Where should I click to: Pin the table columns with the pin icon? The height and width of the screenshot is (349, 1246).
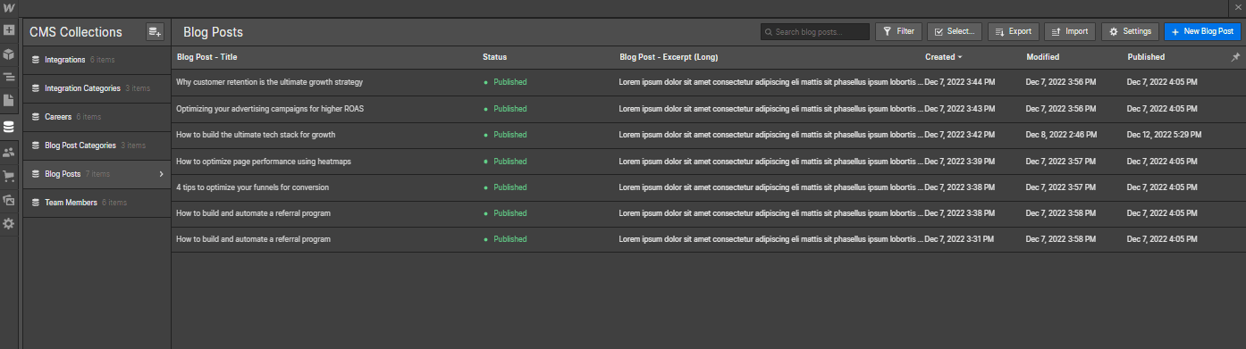click(1235, 56)
